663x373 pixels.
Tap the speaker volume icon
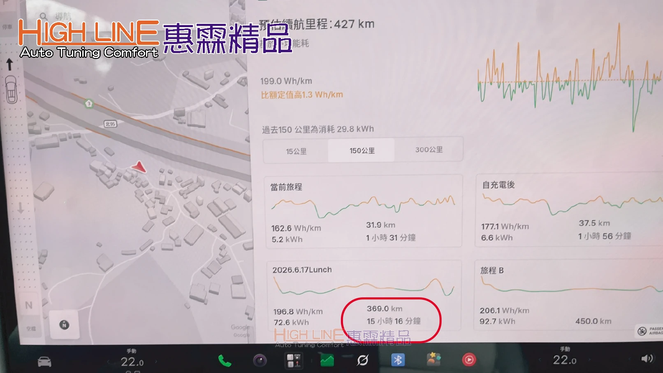click(647, 359)
